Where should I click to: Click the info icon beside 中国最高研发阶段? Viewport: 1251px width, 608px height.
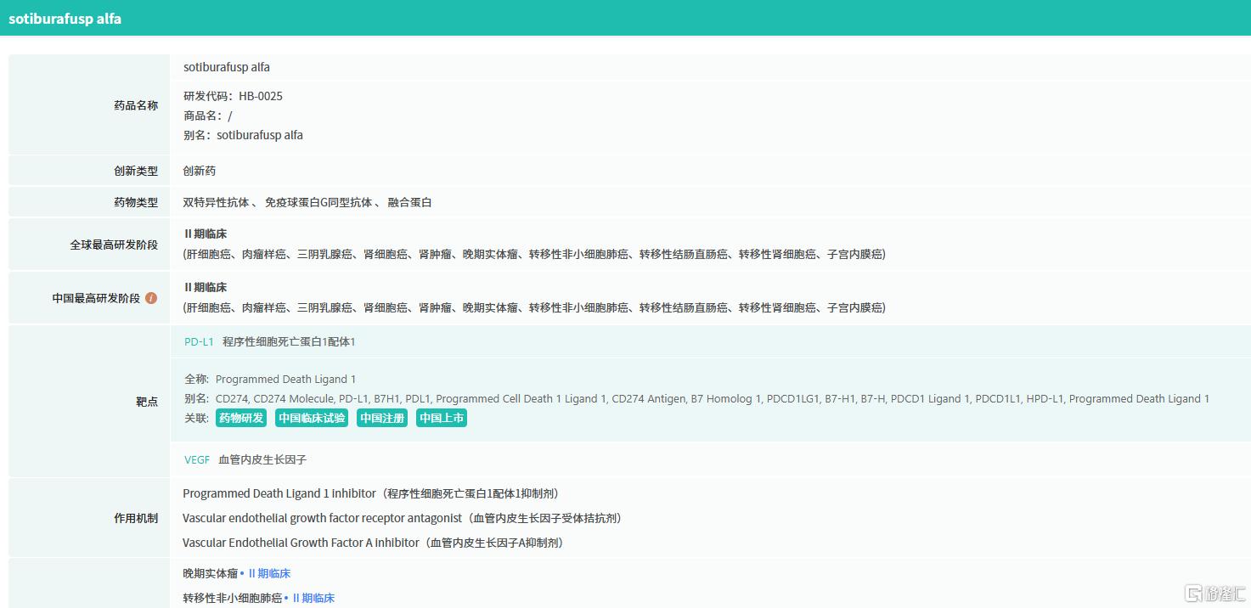coord(151,298)
